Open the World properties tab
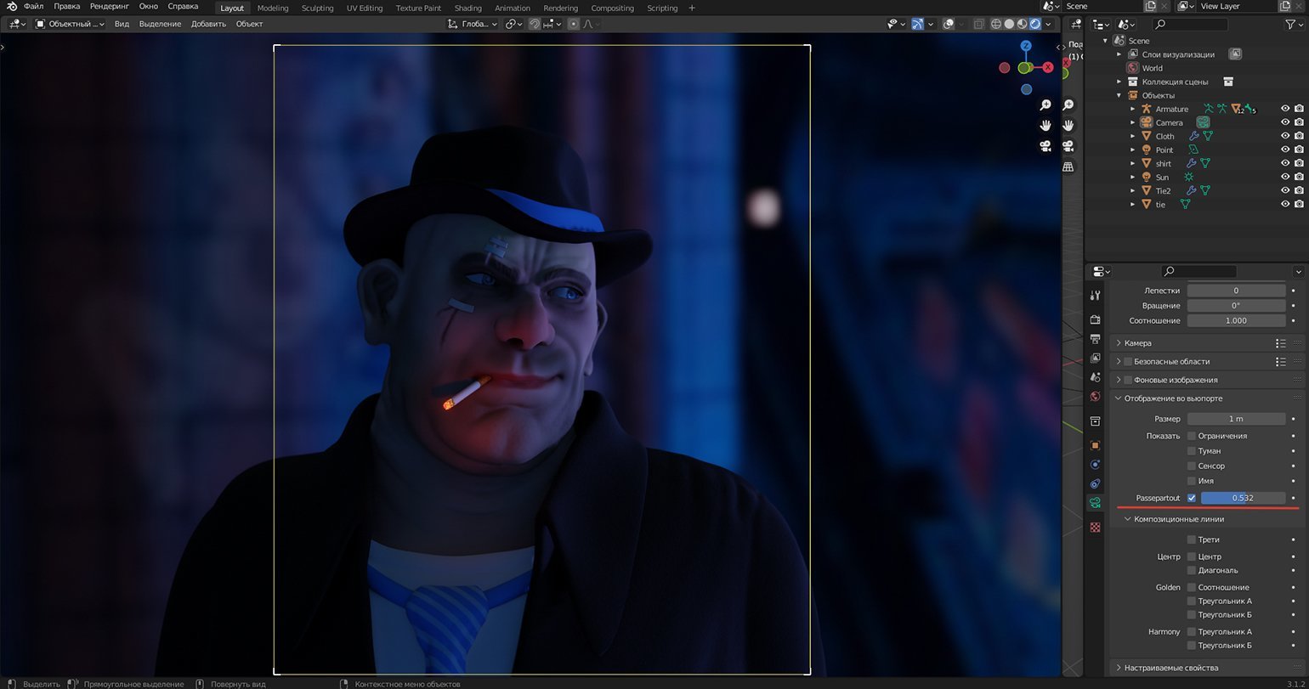This screenshot has width=1309, height=689. (1095, 396)
